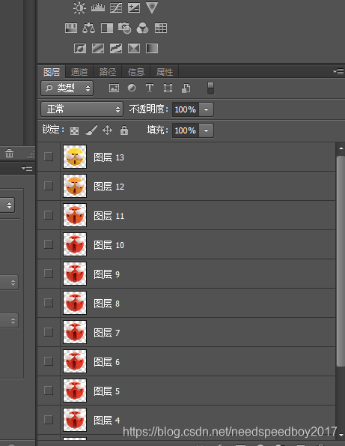Lock all padlock icon
345x446 pixels.
[124, 130]
